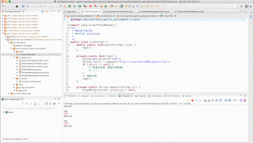Expand ch-1 project in Package Explorer

[x=3, y=15]
